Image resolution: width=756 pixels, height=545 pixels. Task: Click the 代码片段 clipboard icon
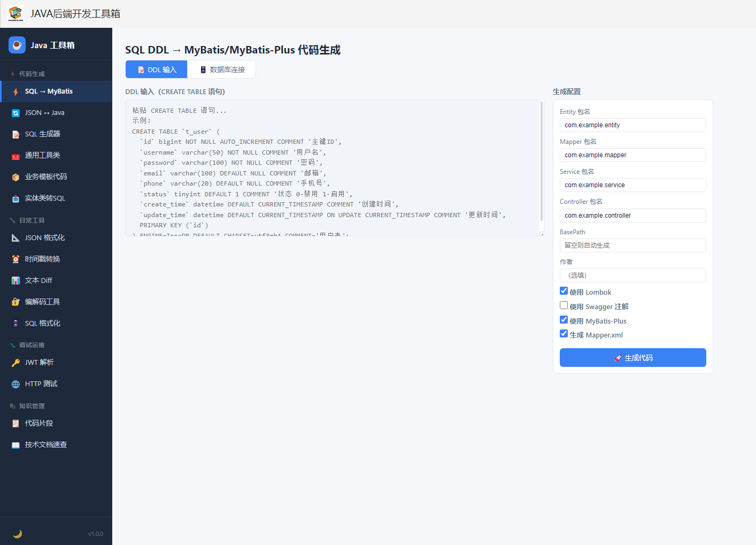click(16, 424)
